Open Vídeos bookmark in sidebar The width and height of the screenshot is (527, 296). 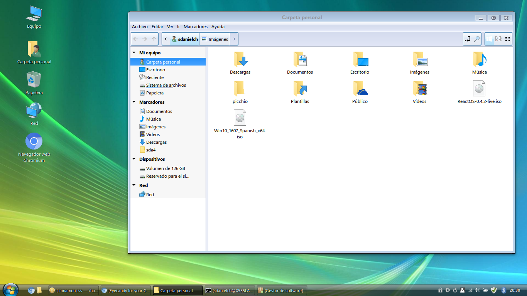coord(168,135)
